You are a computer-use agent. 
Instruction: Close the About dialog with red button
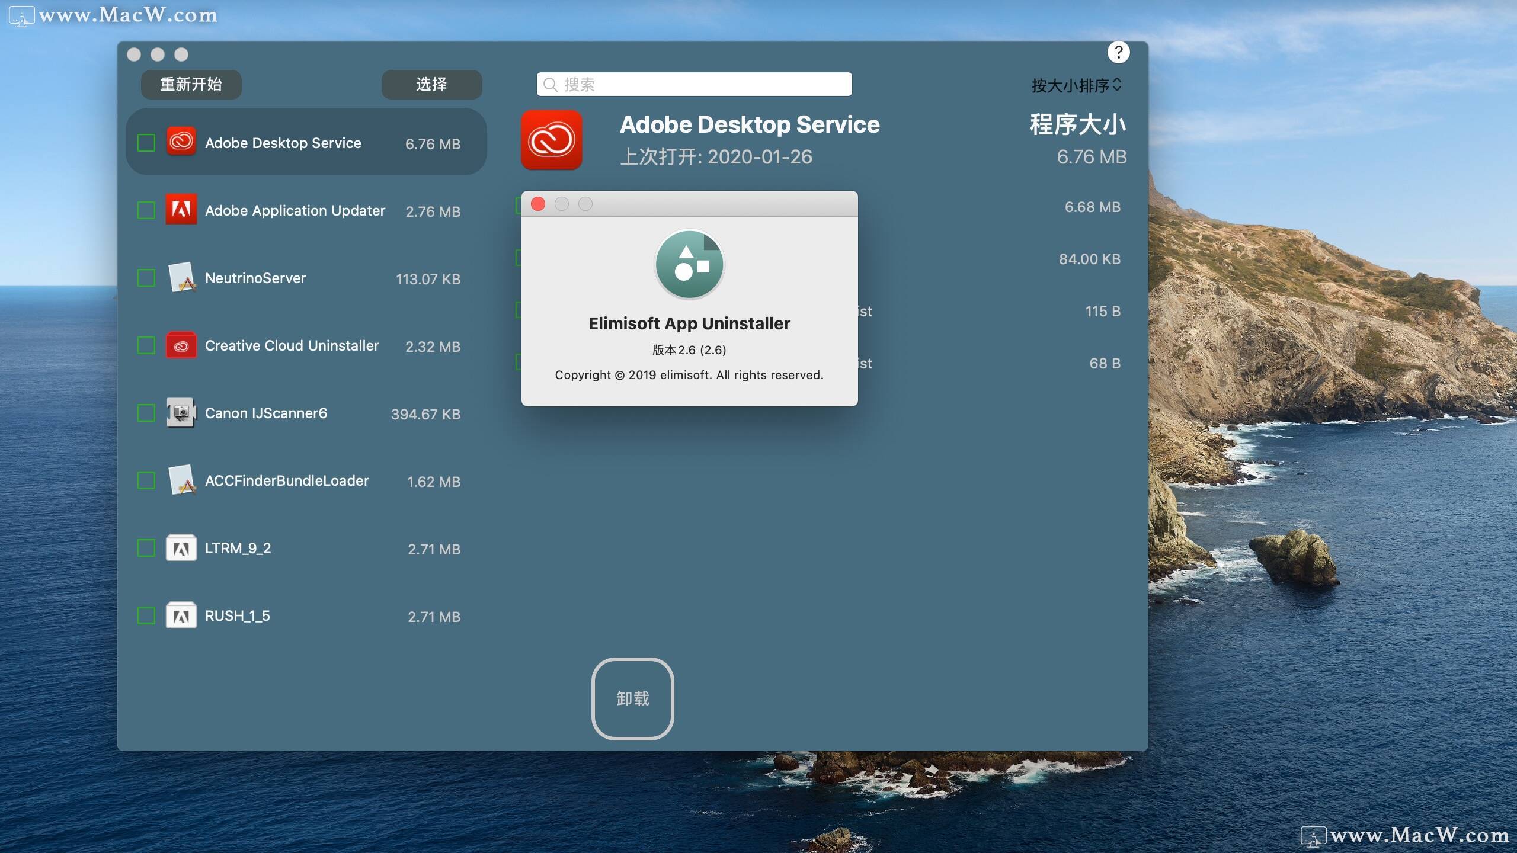pos(538,204)
